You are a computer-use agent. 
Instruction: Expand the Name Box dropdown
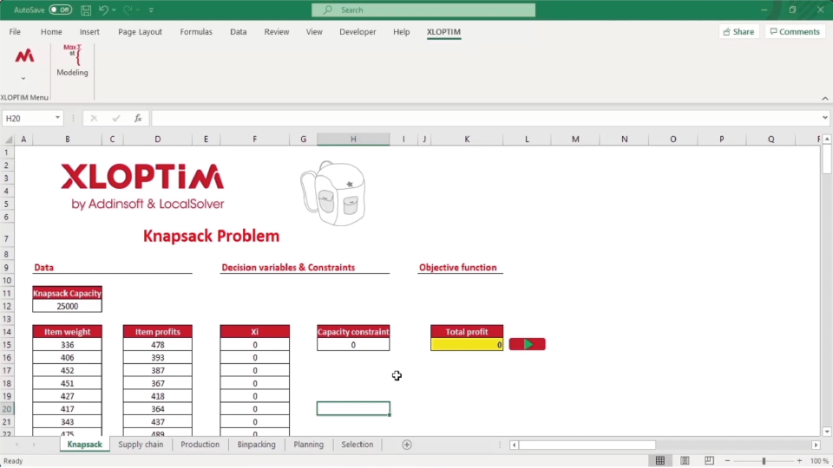[x=57, y=118]
